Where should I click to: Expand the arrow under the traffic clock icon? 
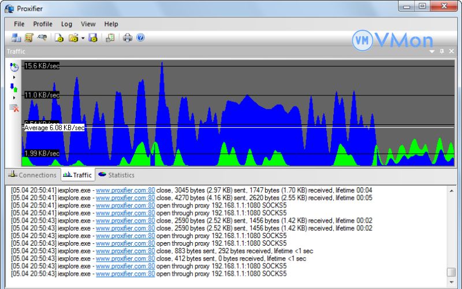(14, 77)
